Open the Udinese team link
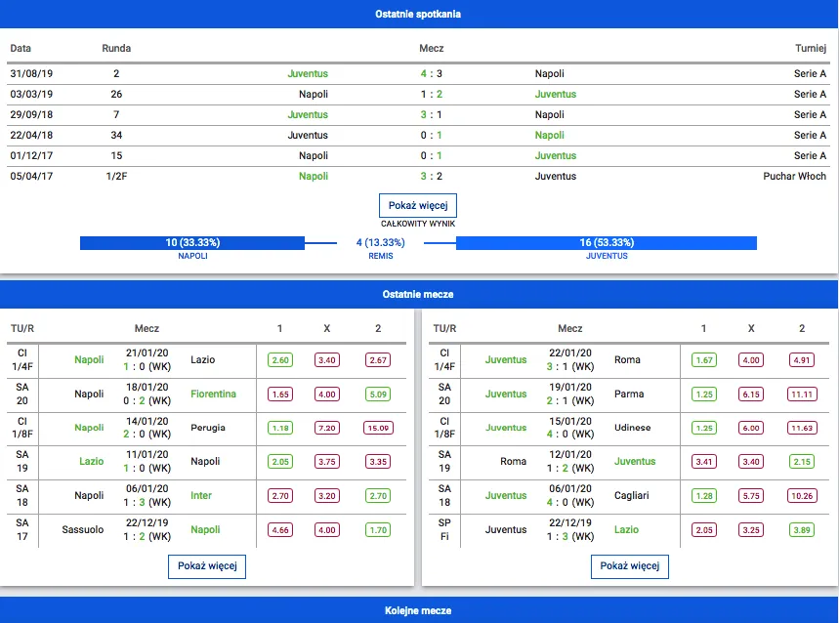The image size is (839, 623). tap(632, 428)
